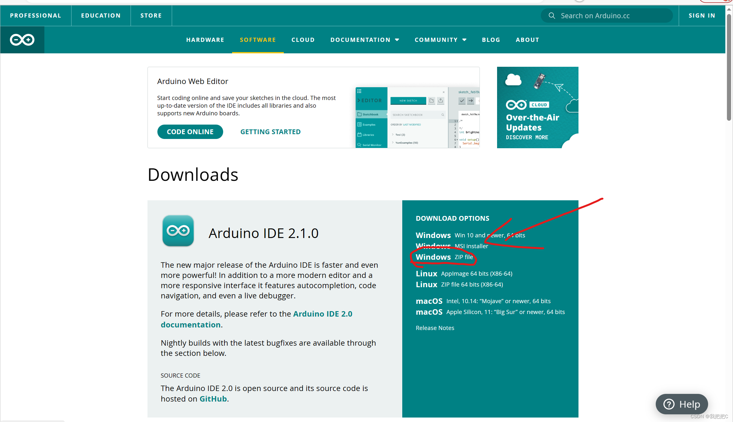
Task: Click the Help chat button
Action: tap(682, 404)
